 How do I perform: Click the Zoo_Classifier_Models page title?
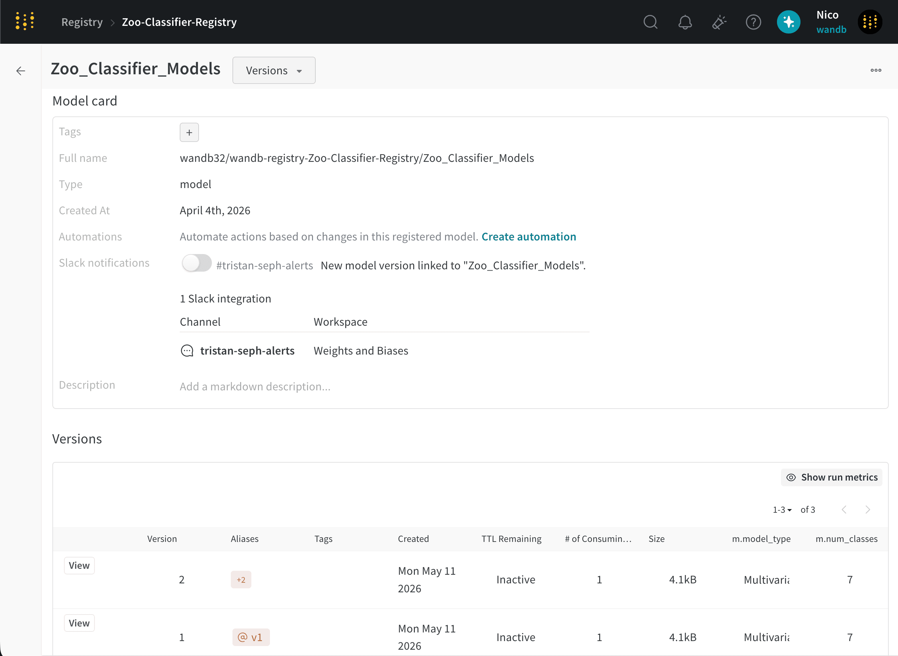click(136, 69)
